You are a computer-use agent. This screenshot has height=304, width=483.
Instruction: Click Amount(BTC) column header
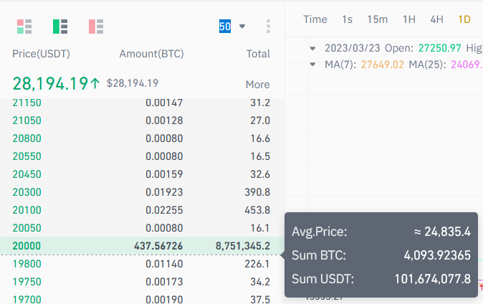coord(151,54)
